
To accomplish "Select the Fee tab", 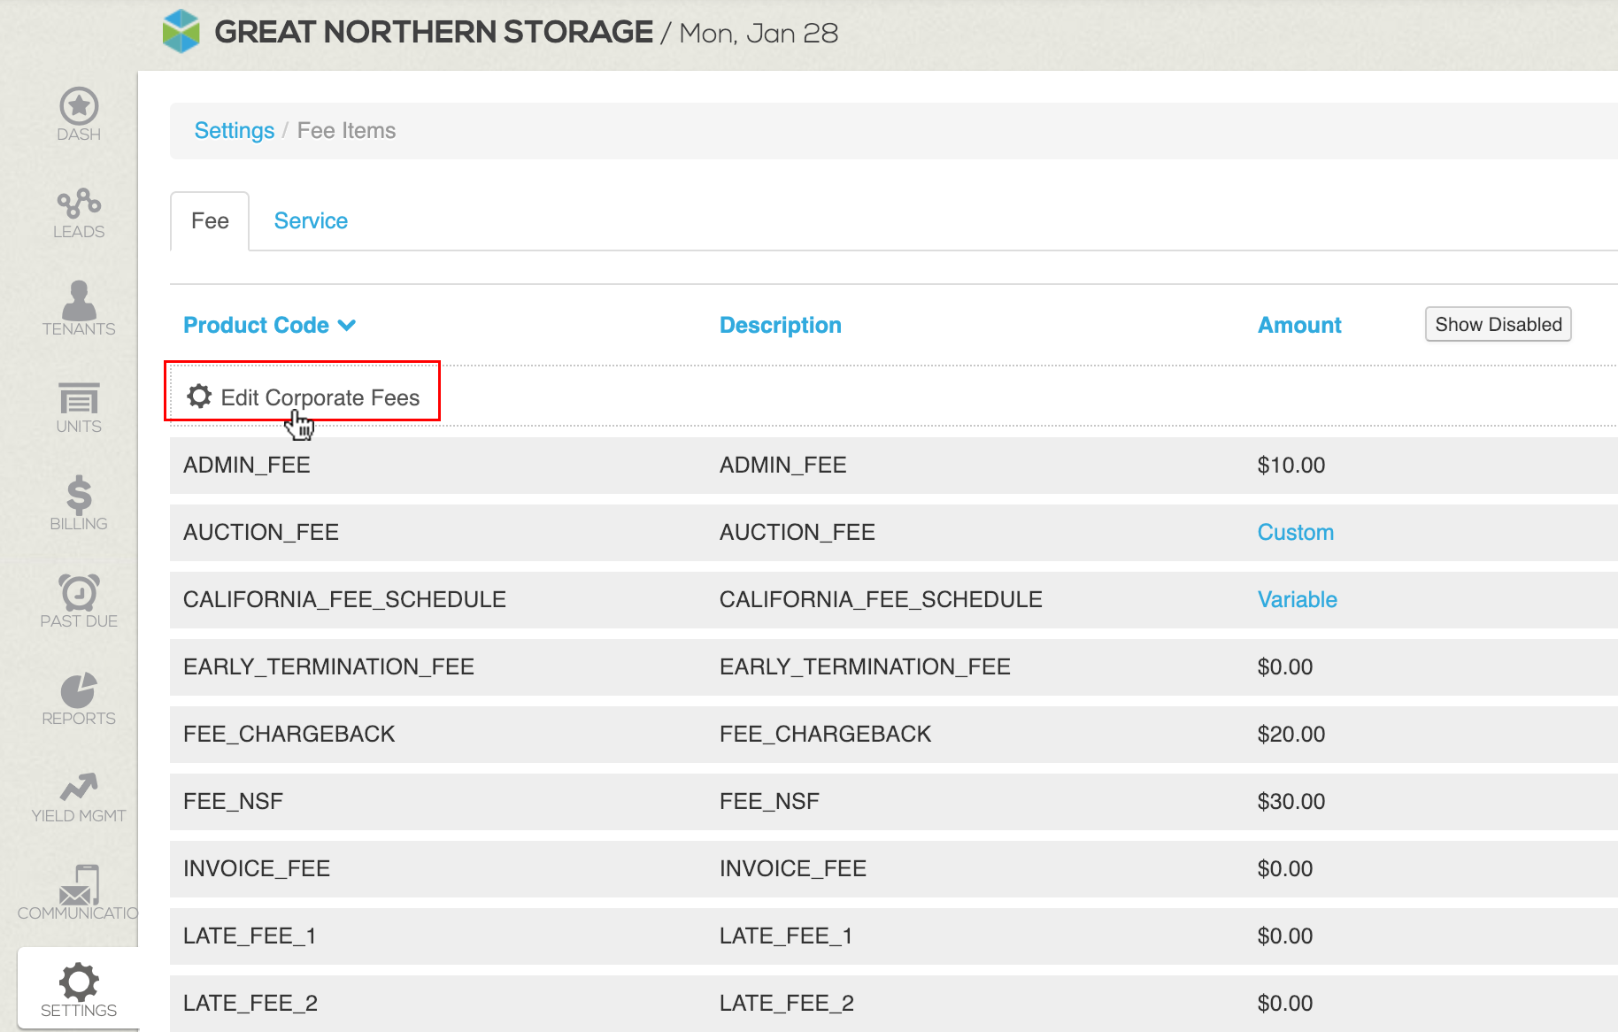I will pyautogui.click(x=209, y=220).
